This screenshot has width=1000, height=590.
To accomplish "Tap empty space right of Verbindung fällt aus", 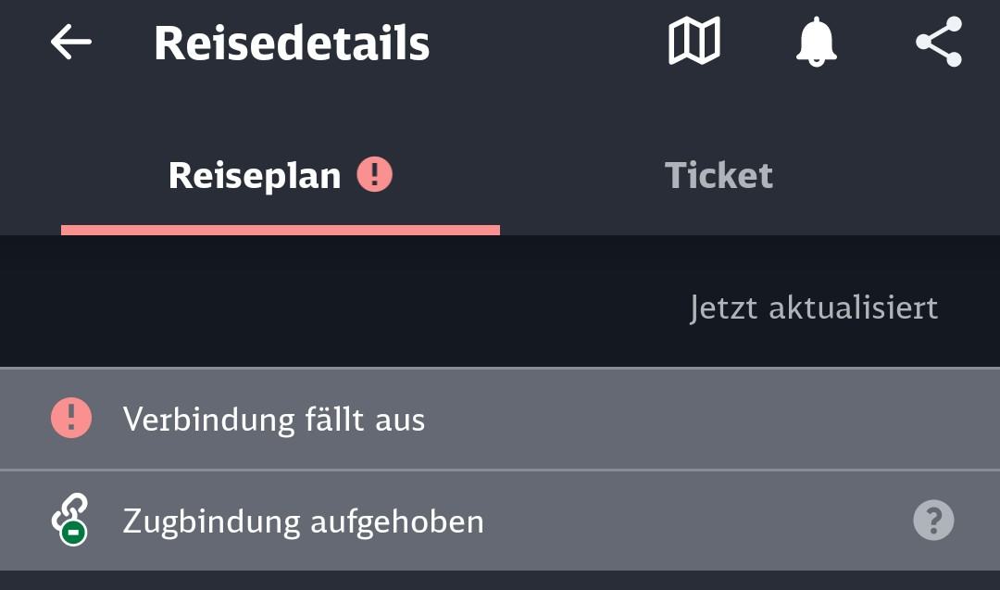I will 704,419.
